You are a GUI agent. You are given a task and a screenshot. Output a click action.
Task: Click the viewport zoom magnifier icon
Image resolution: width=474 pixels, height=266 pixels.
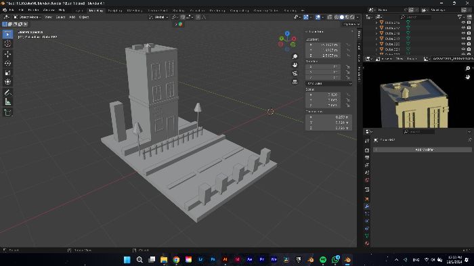(295, 57)
